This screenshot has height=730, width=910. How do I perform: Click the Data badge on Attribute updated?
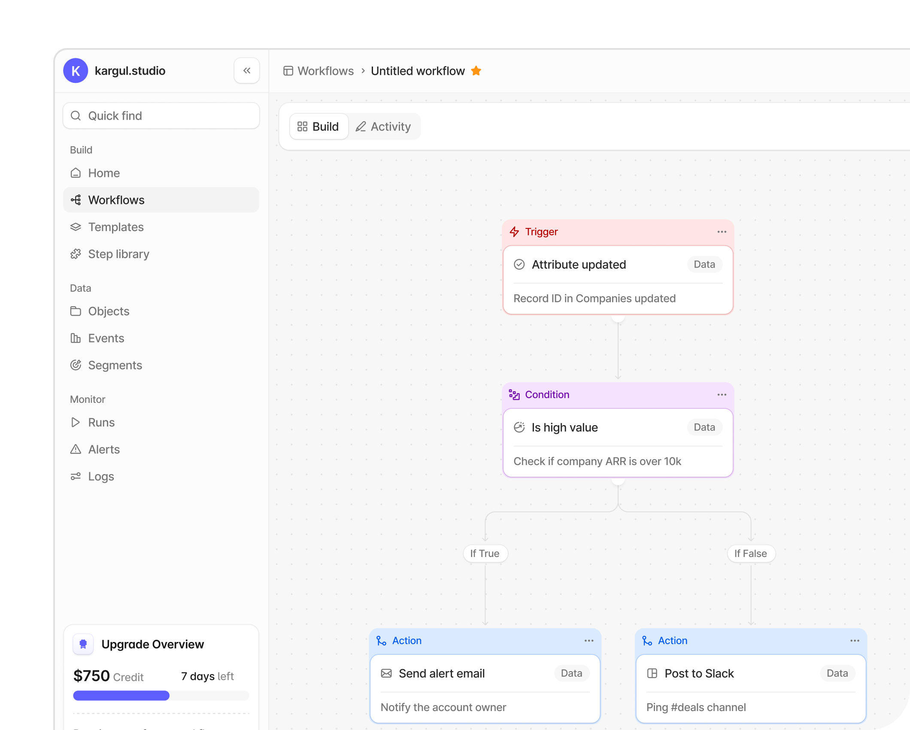point(704,265)
